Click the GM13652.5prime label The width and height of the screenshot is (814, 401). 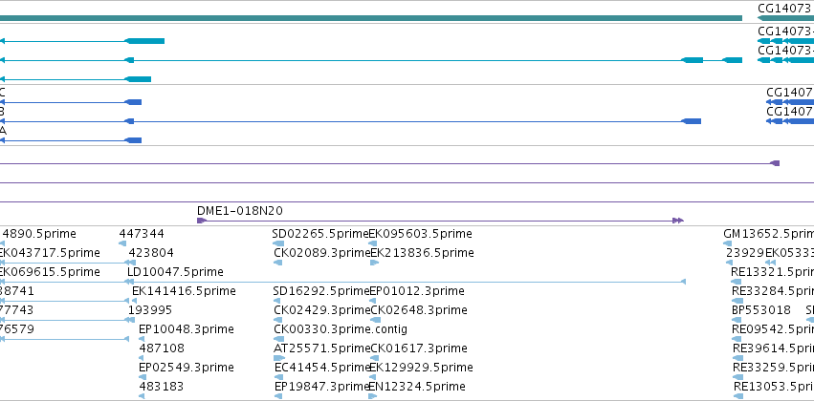[768, 234]
